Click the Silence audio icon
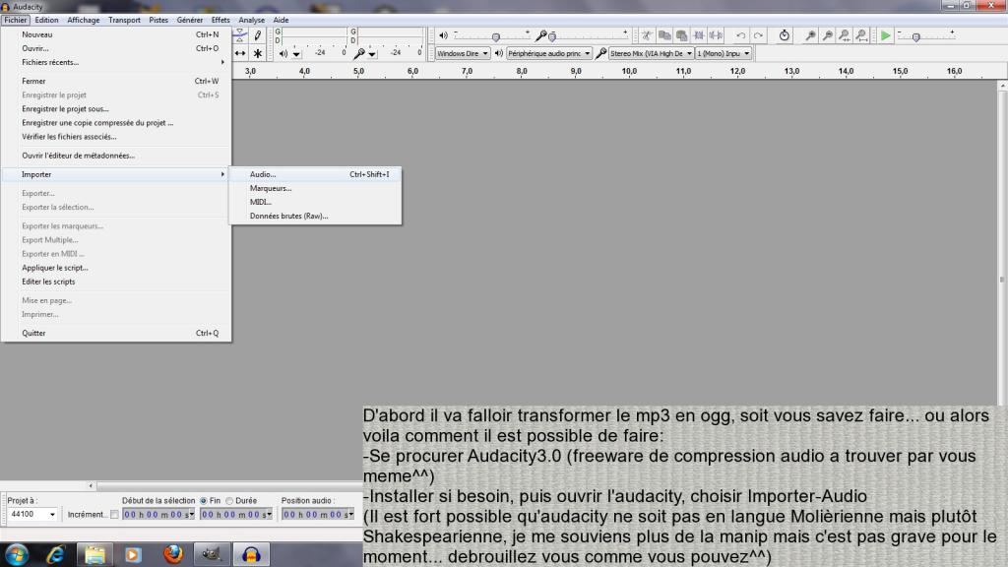This screenshot has height=567, width=1008. [x=716, y=35]
